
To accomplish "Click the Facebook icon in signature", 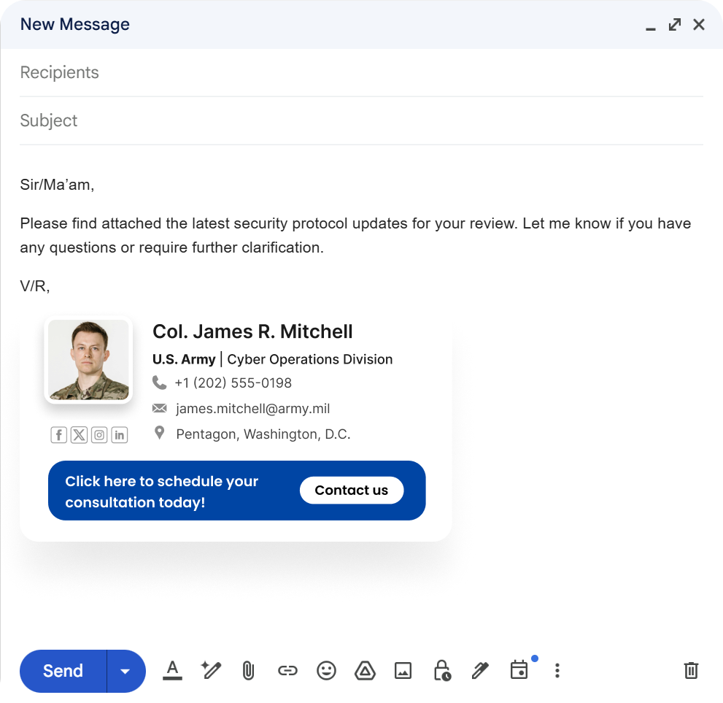I will click(59, 435).
